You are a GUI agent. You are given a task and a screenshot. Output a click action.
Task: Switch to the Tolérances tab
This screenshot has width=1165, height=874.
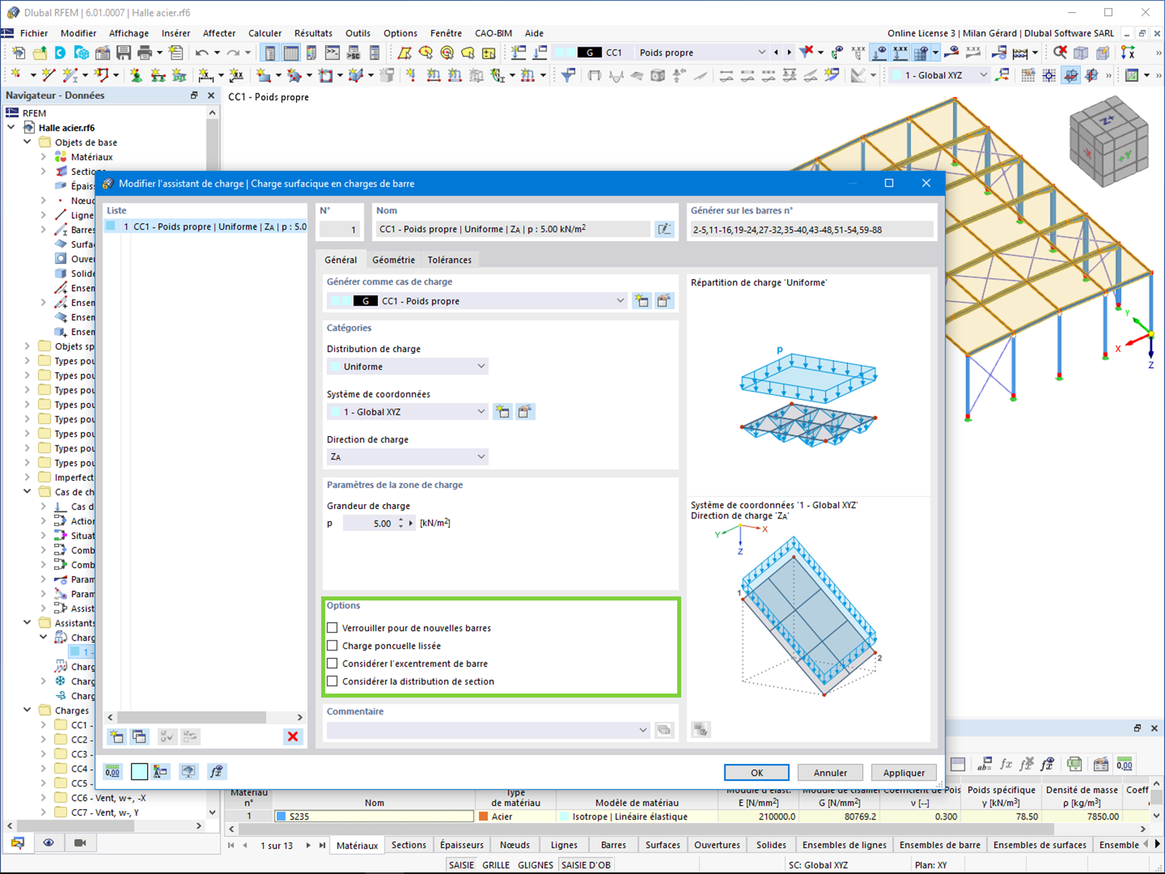(449, 260)
